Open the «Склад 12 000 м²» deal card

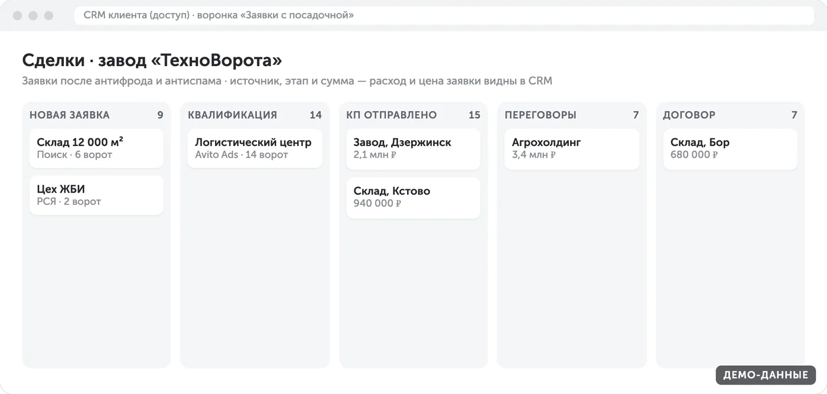96,149
